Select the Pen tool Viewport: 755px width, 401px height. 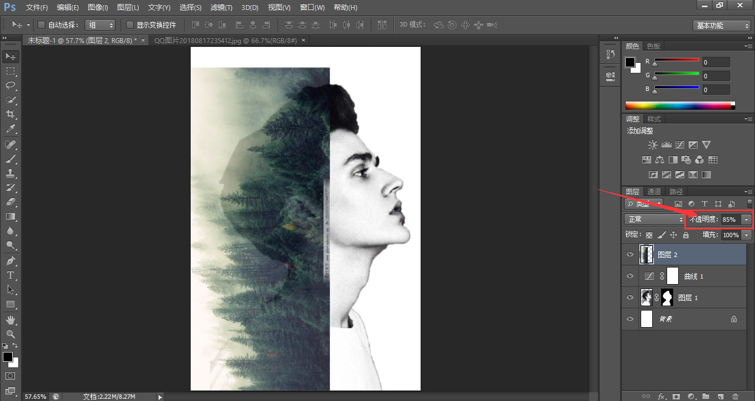tap(11, 260)
